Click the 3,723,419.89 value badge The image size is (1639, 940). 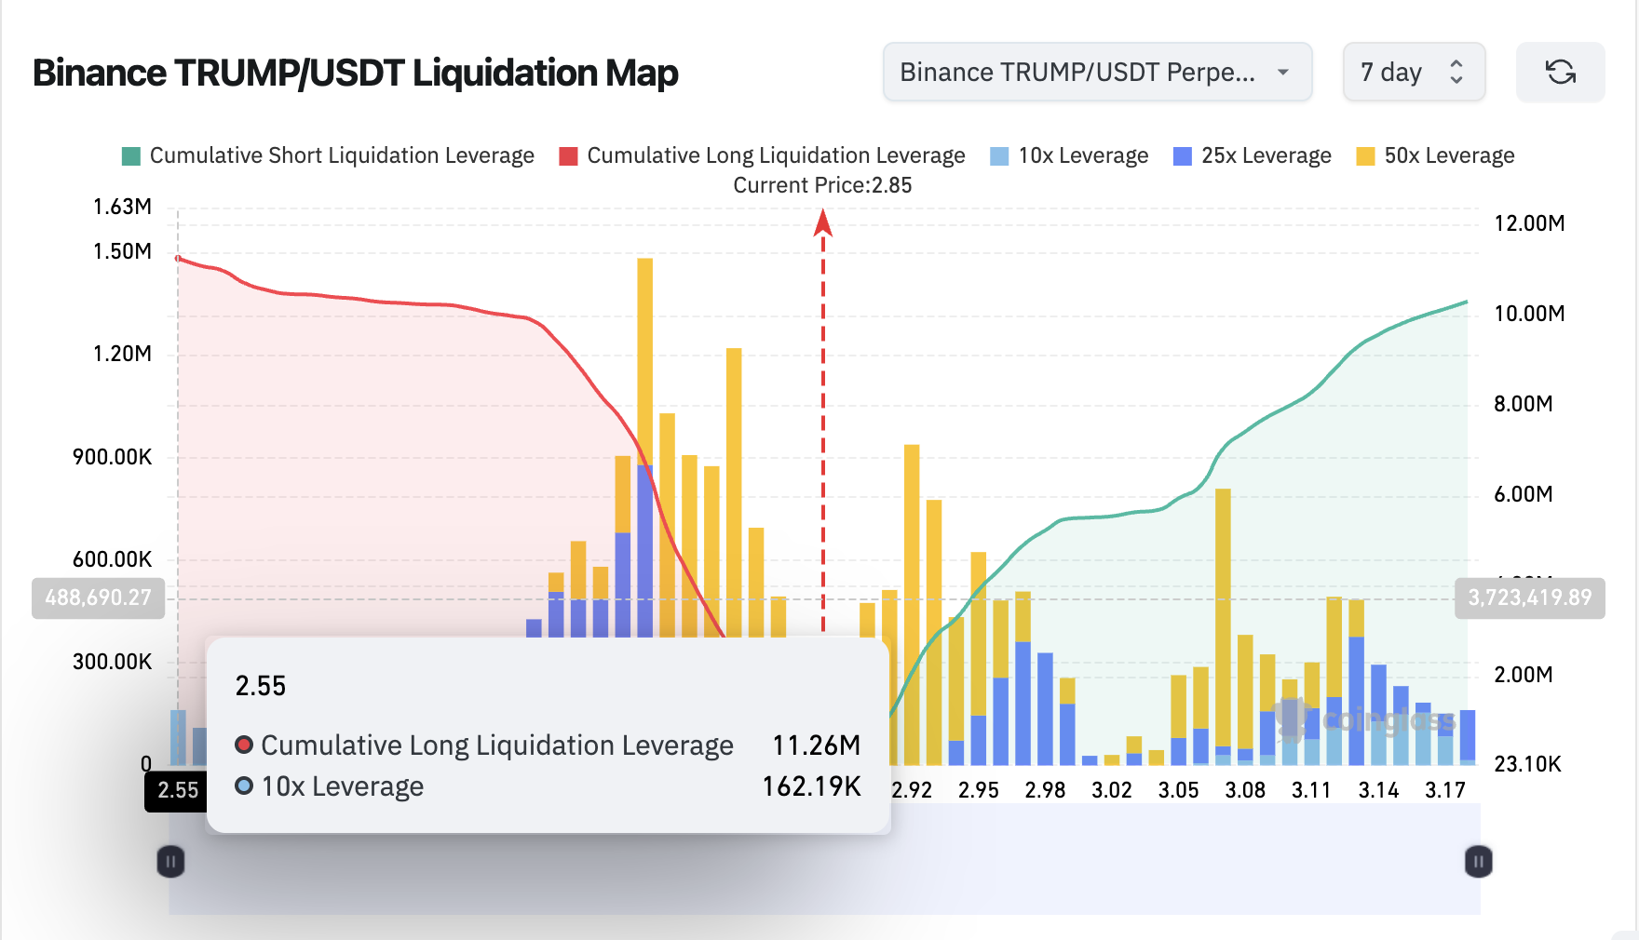(1528, 598)
